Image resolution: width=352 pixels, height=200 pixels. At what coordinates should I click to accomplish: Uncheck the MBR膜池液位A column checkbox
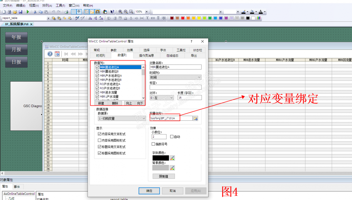pyautogui.click(x=97, y=67)
